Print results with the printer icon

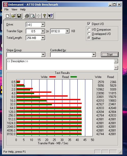27,16
